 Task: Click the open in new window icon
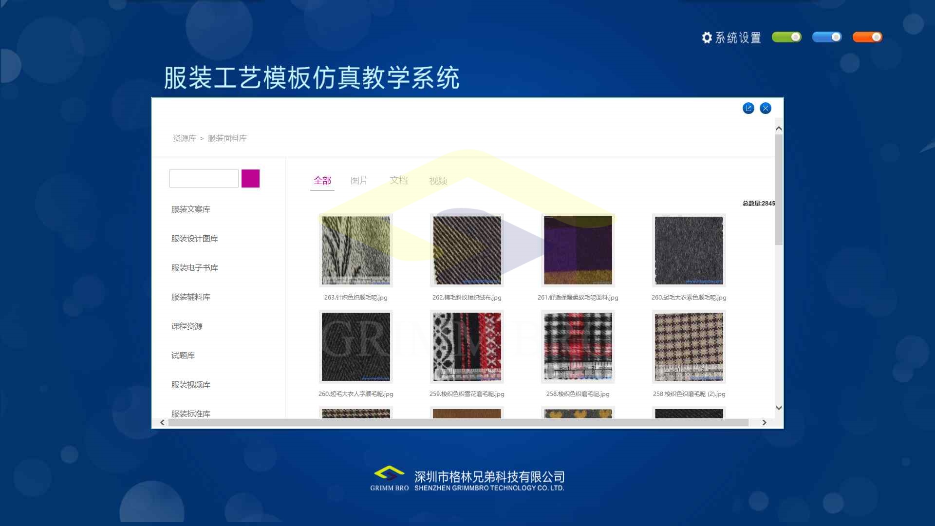pyautogui.click(x=748, y=108)
